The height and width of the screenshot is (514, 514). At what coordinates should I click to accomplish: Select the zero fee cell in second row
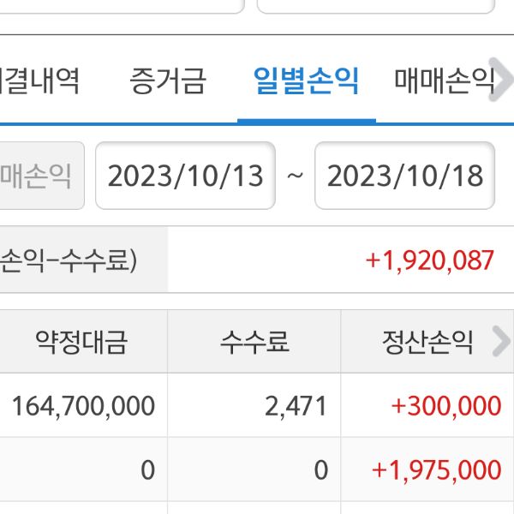320,469
